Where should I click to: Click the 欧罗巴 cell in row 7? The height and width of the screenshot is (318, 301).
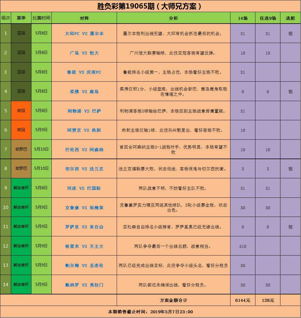21,149
